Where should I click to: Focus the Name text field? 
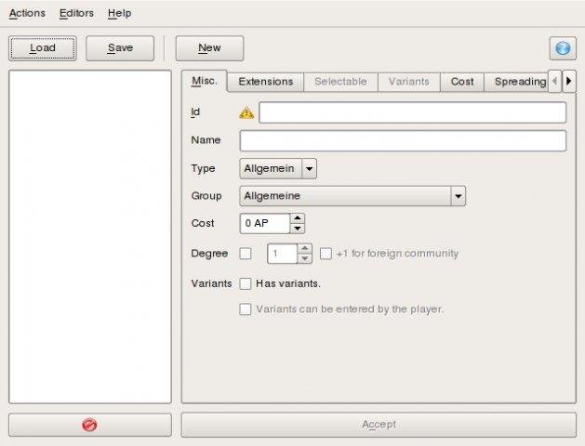click(x=403, y=140)
